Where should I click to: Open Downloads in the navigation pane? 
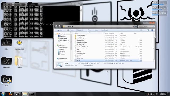tap(64, 38)
